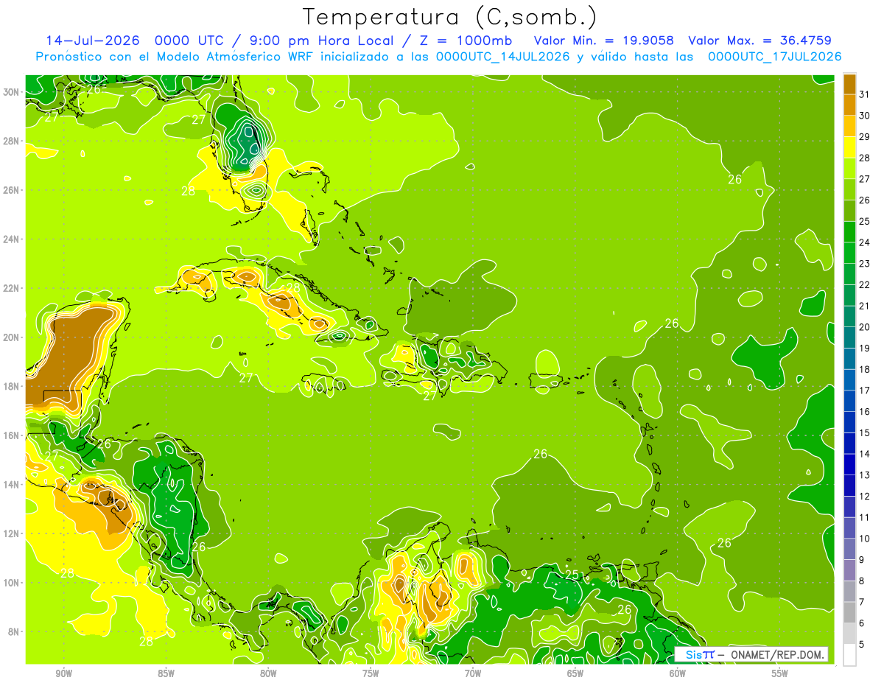Click the 28N latitude label
This screenshot has width=884, height=683.
click(13, 141)
